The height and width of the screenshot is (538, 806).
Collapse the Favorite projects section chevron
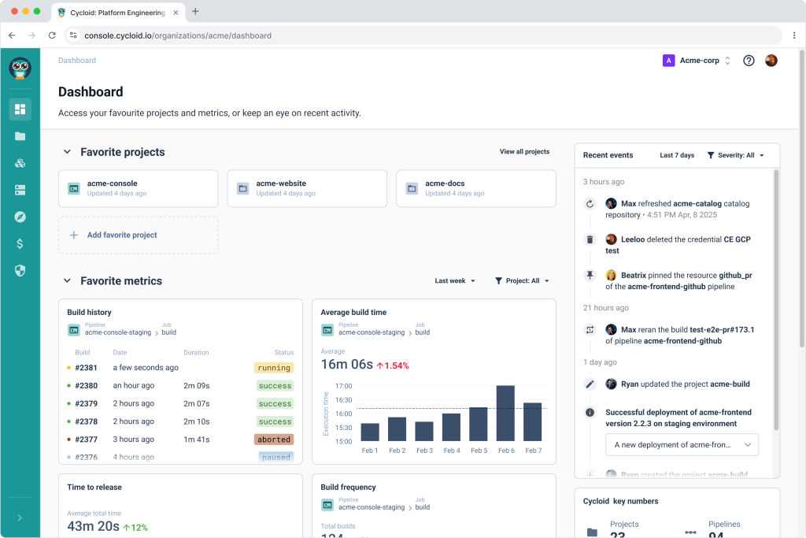[67, 151]
